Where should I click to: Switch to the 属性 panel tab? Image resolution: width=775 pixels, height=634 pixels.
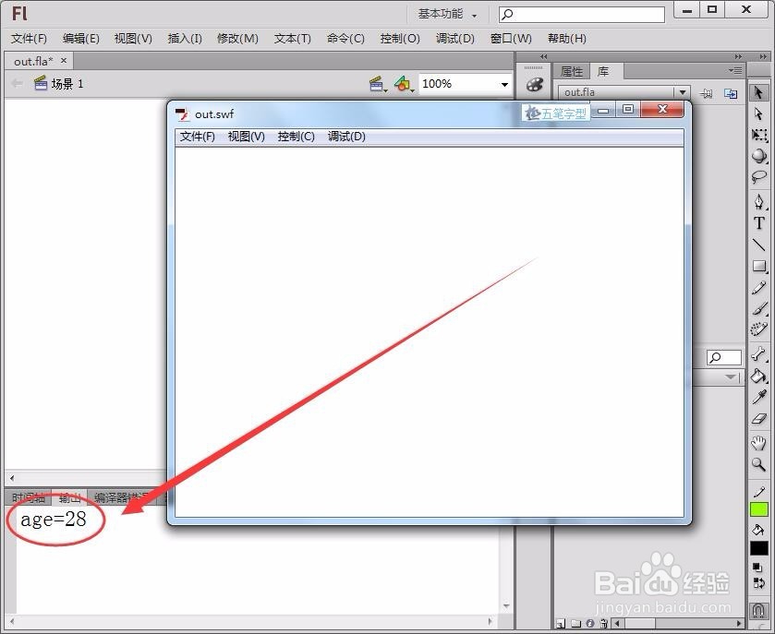point(572,72)
